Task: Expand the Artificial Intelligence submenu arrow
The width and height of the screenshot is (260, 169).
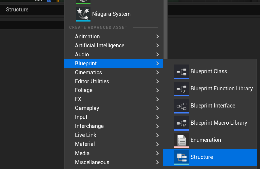Action: [x=158, y=45]
